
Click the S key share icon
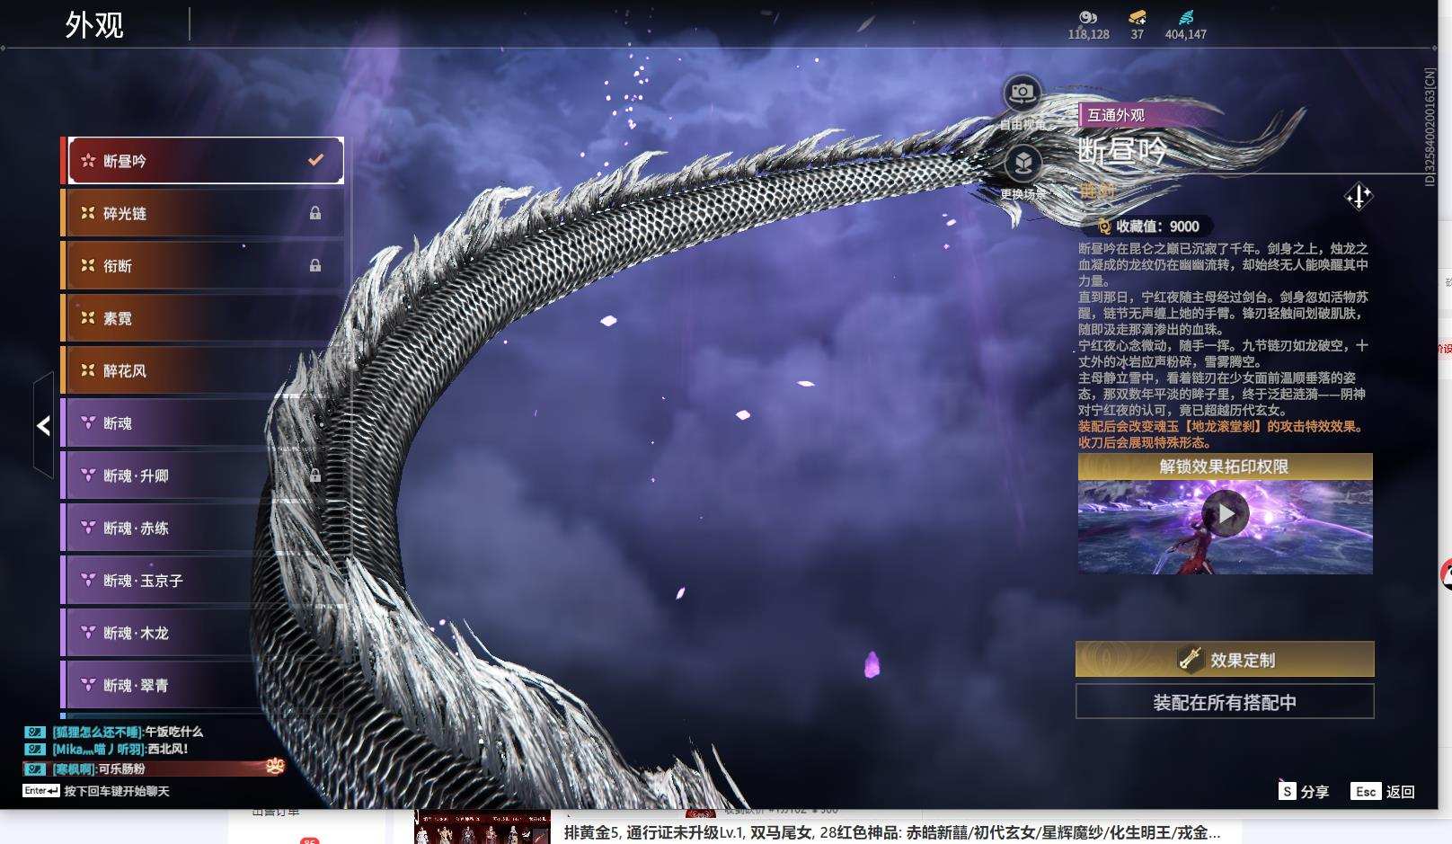[1287, 791]
